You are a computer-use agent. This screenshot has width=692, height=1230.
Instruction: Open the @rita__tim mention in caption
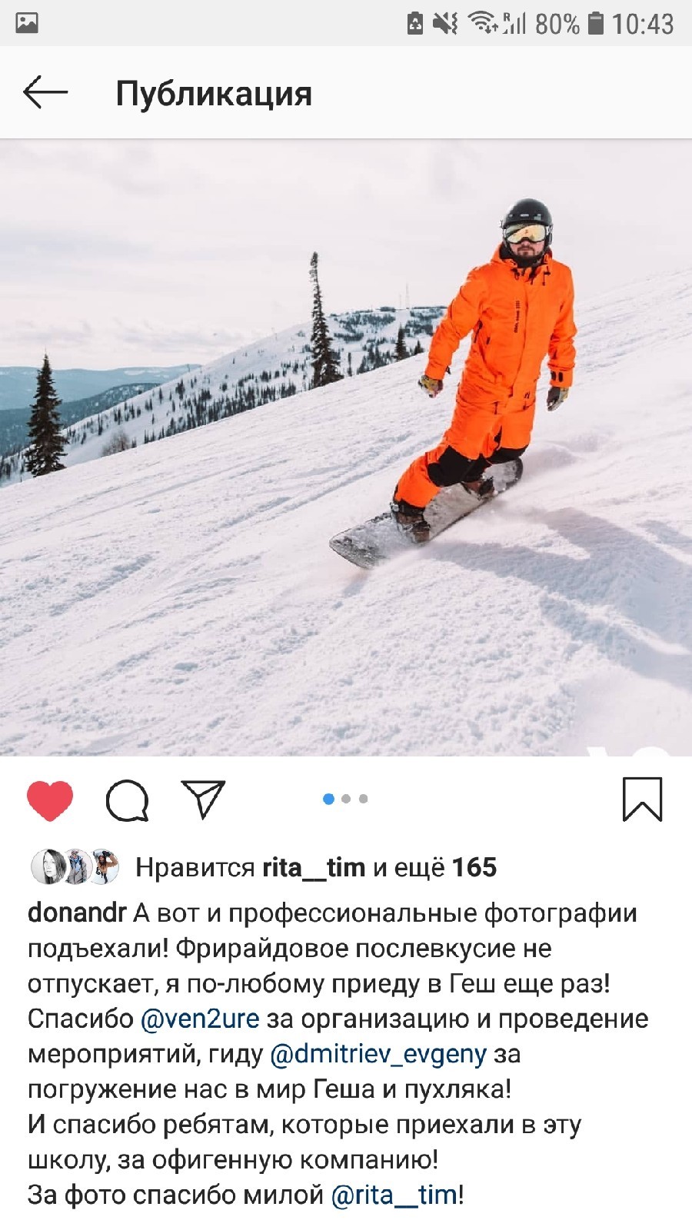pos(394,1195)
